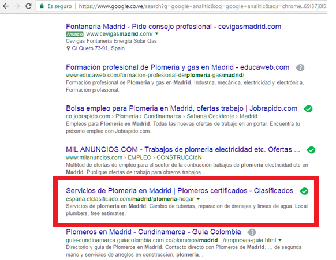The image size is (336, 260).
Task: Click the browser forward arrow
Action: (17, 6)
